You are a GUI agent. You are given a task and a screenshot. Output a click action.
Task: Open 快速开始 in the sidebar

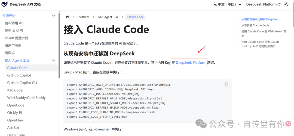pos(9,16)
